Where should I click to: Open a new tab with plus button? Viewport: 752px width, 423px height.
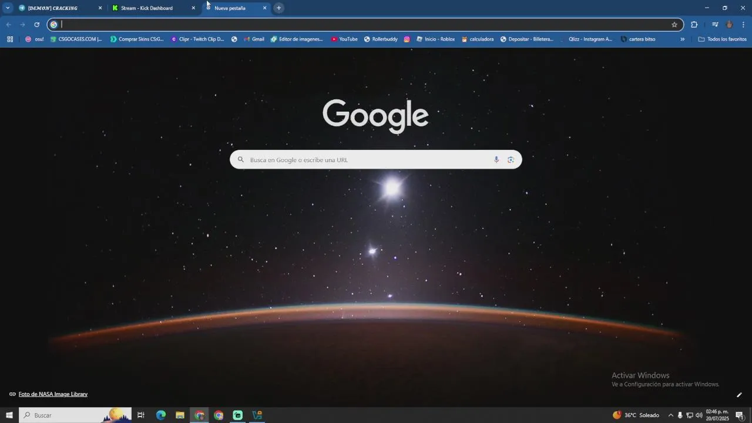[279, 8]
